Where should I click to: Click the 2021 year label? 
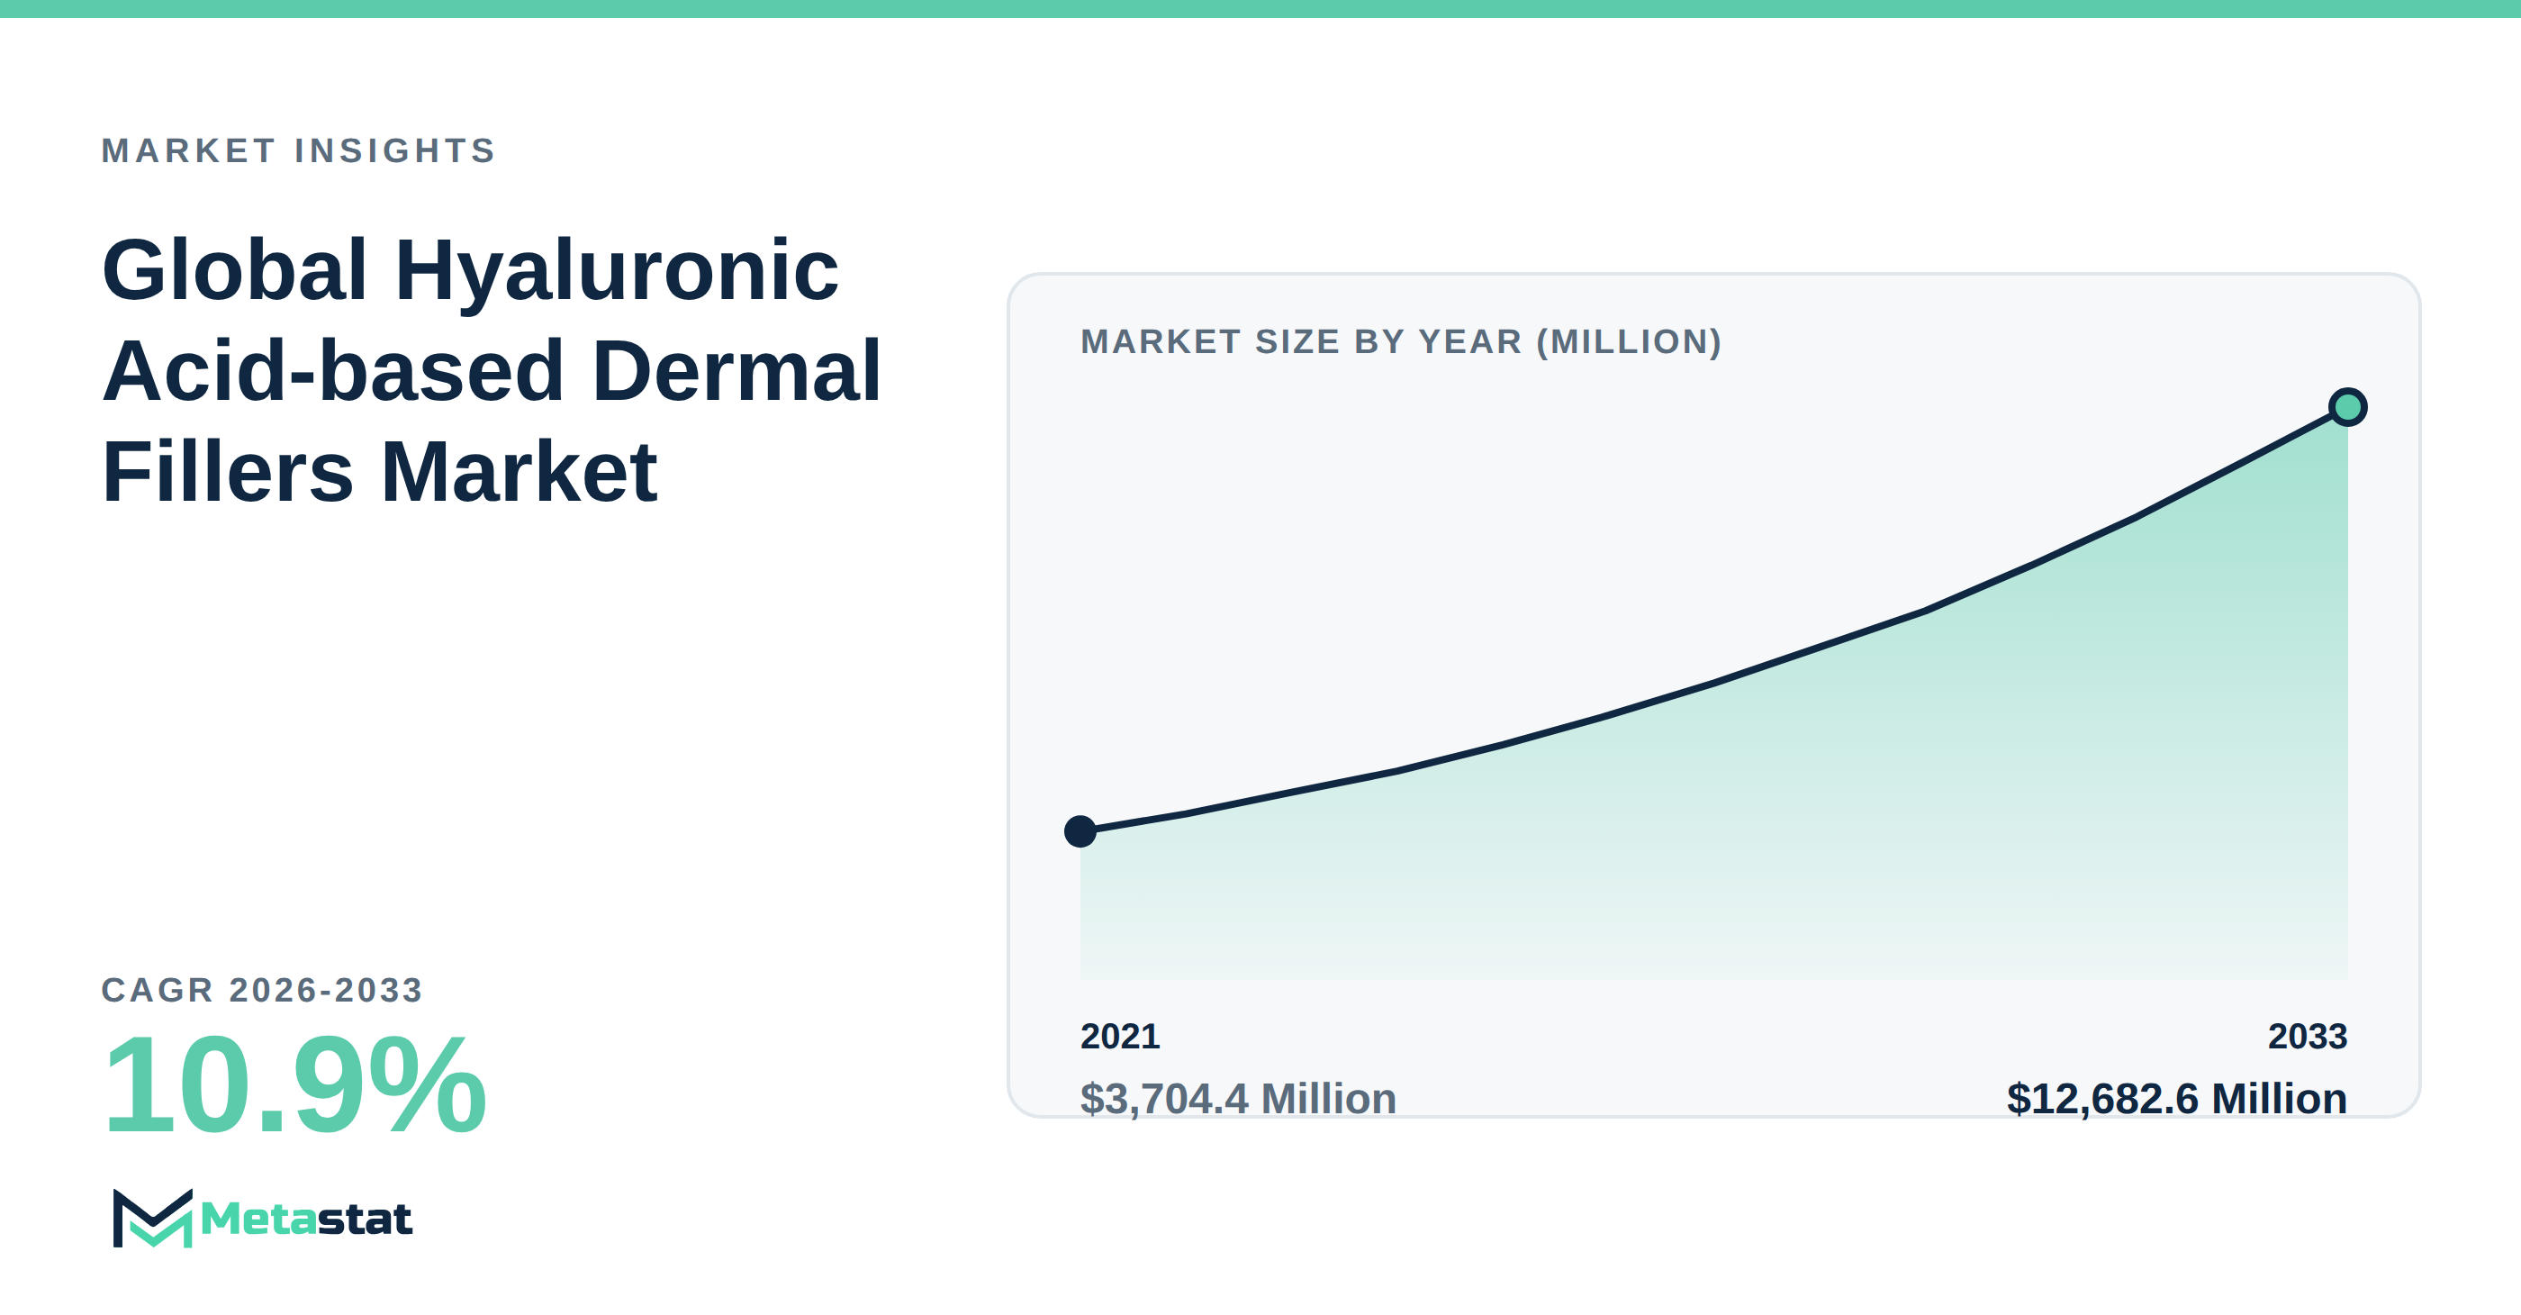1119,1036
